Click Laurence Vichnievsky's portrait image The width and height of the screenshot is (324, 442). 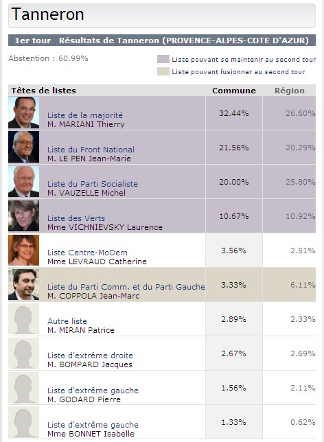click(24, 216)
